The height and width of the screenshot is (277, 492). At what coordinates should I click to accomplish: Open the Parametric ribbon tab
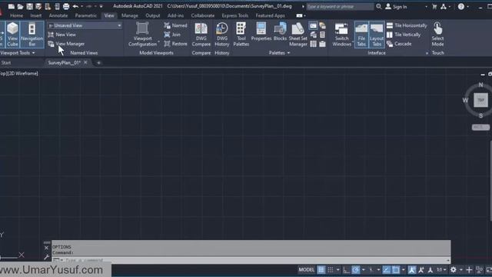coord(85,15)
